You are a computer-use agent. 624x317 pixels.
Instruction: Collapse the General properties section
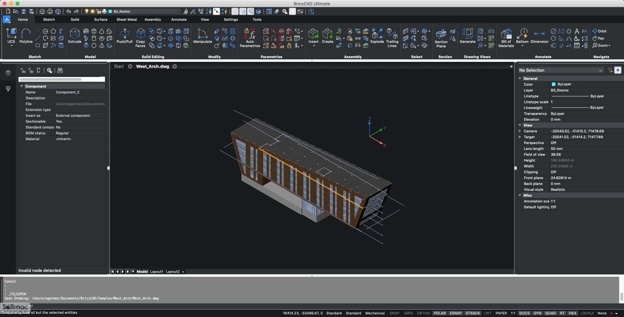(x=520, y=79)
